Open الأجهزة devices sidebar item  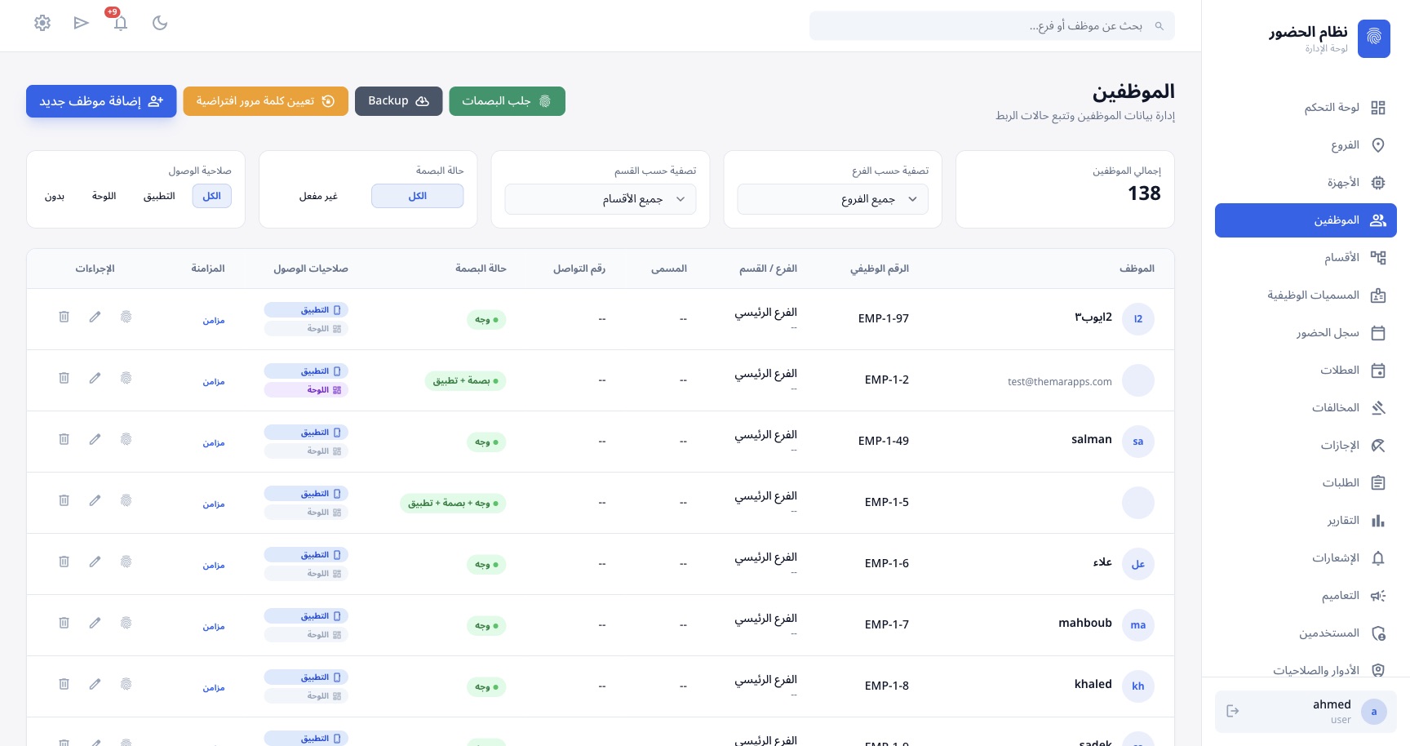click(x=1306, y=183)
